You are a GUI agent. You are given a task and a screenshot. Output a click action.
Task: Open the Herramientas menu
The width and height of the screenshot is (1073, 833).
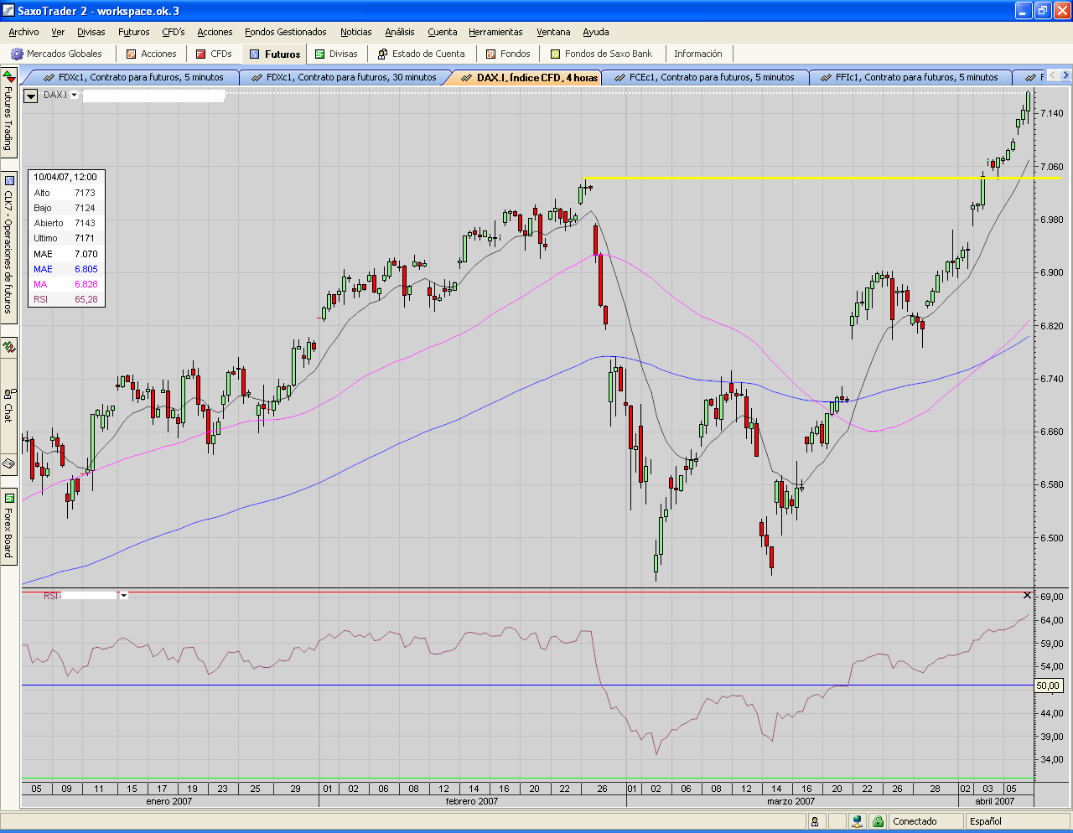tap(495, 32)
